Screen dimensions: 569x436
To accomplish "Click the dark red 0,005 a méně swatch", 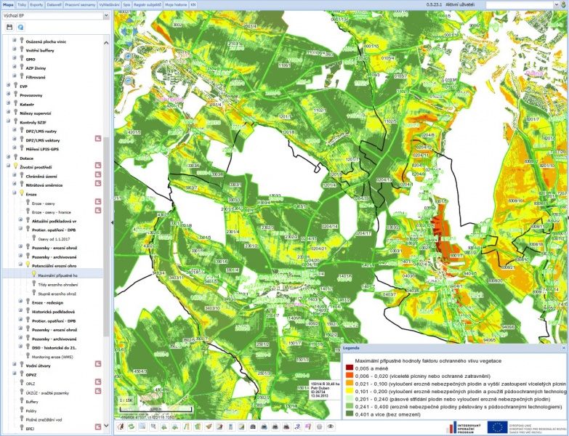I will 348,368.
